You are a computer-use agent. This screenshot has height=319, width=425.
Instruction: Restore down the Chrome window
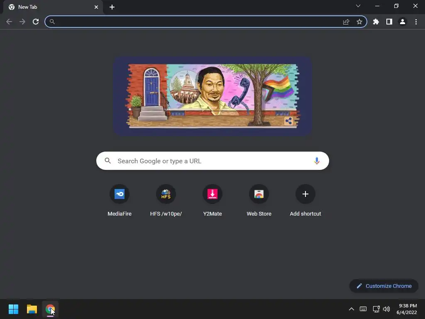396,6
